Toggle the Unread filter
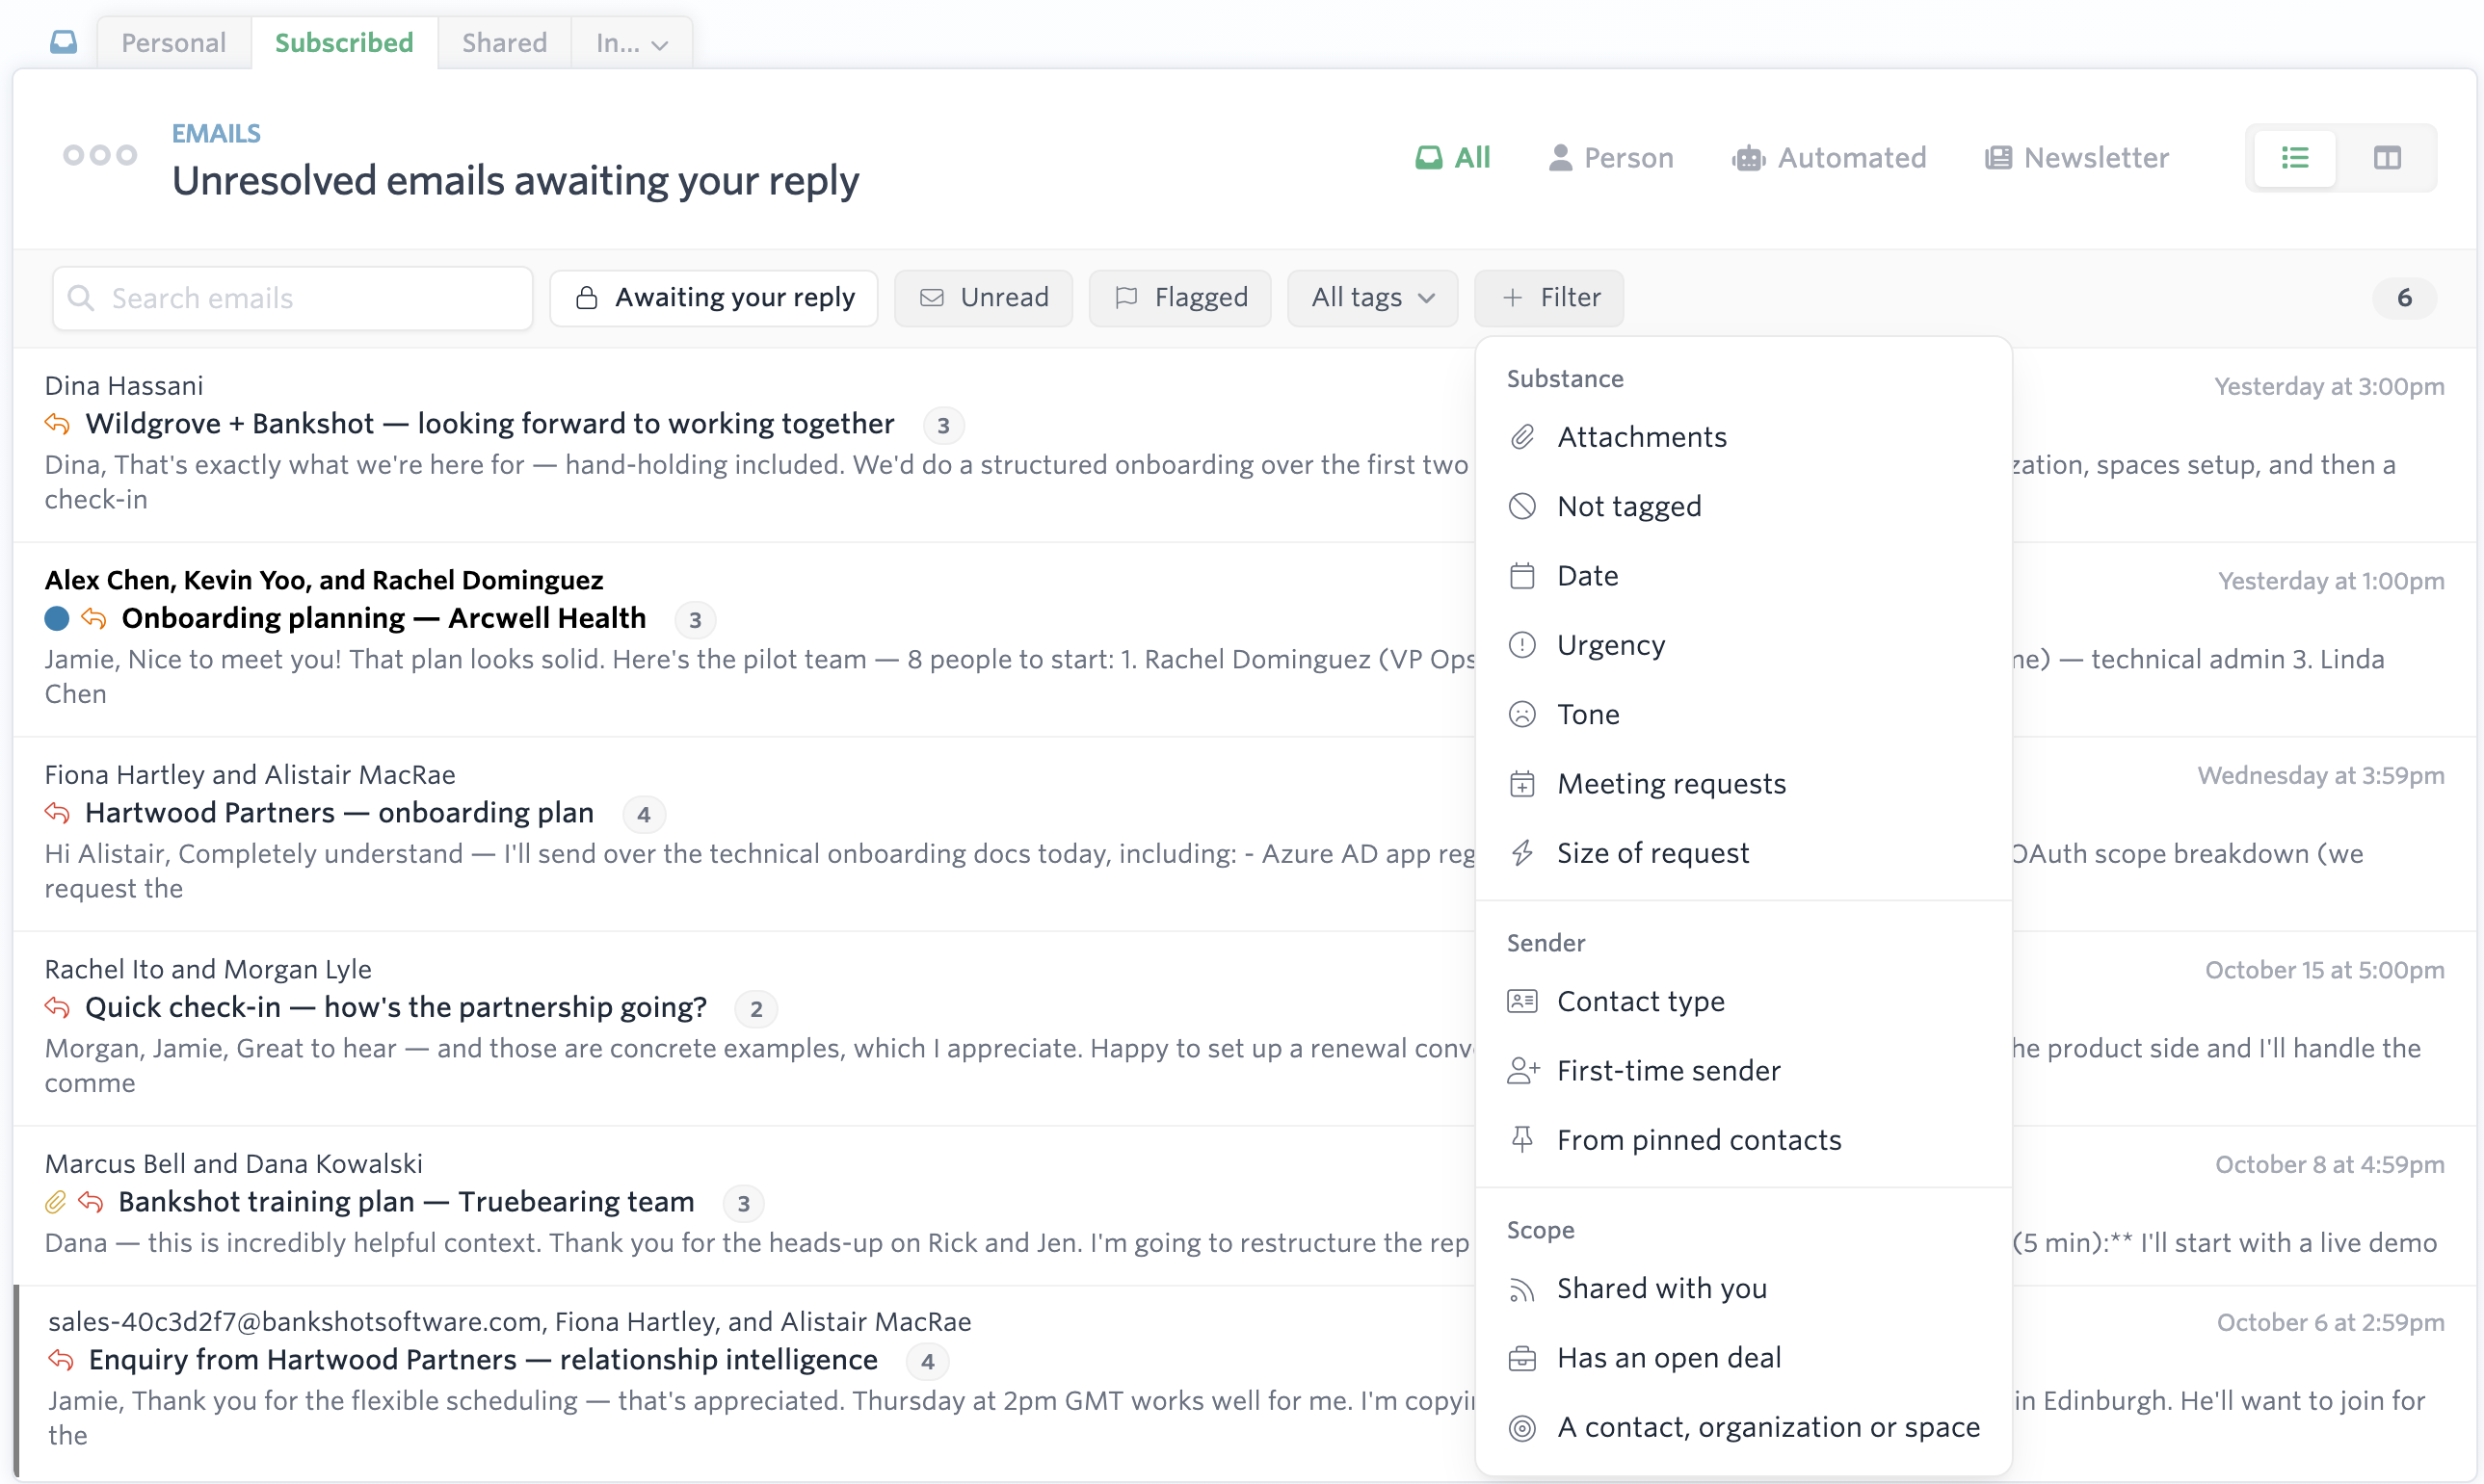 click(x=984, y=298)
